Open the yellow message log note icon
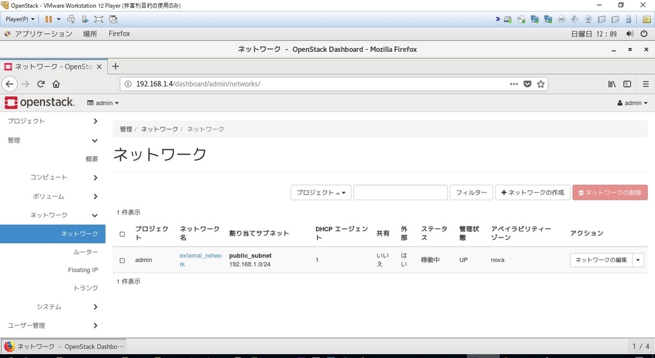Screen dimensions: 655x358 tap(646, 19)
